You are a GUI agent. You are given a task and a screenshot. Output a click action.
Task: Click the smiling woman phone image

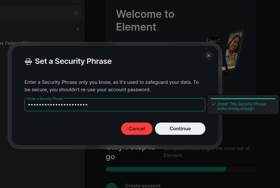[x=234, y=50]
